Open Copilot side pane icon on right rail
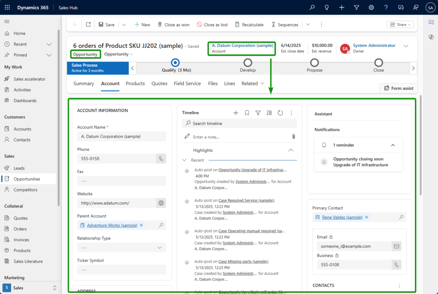Viewport: 438px width, 294px height. pos(431,37)
